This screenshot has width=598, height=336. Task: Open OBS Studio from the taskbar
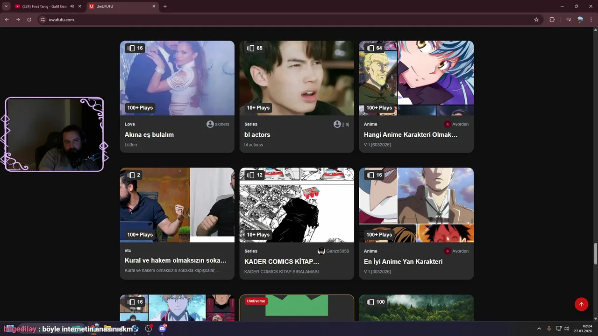point(149,328)
